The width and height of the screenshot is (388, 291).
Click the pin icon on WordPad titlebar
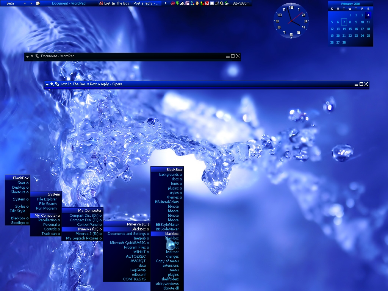click(33, 56)
